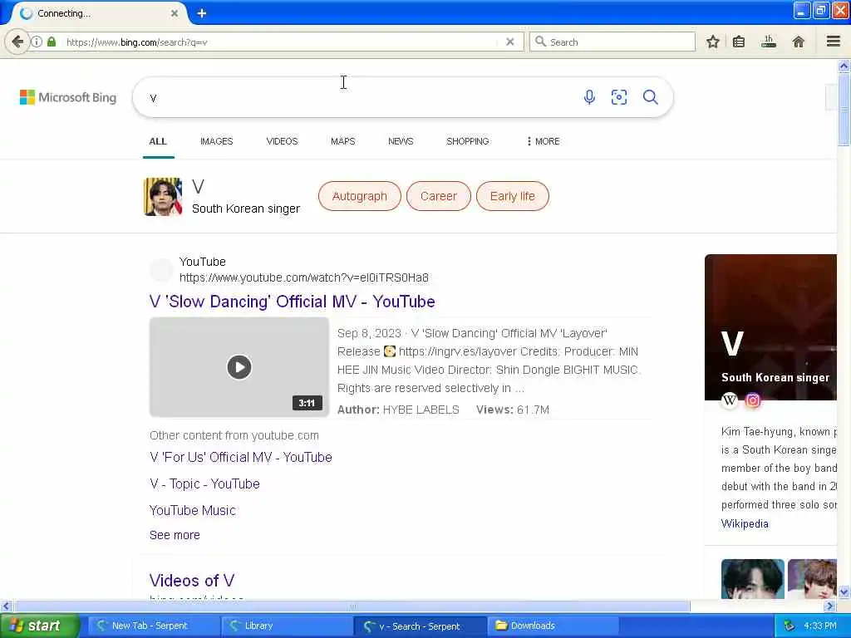Viewport: 851px width, 638px height.
Task: Open Wikipedia link in knowledge panel
Action: (x=745, y=523)
